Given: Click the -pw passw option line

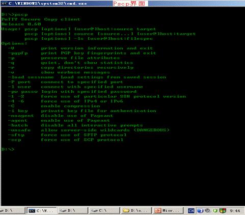Looking at the screenshot, I should pyautogui.click(x=72, y=92).
